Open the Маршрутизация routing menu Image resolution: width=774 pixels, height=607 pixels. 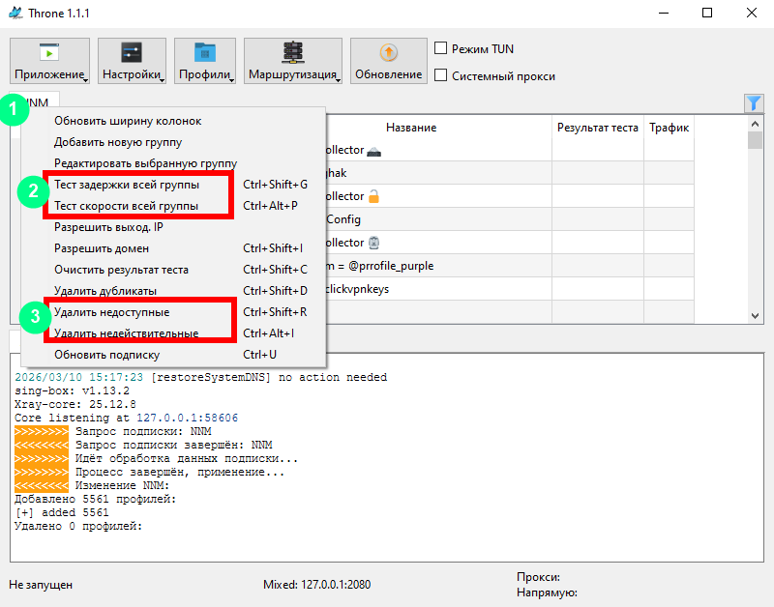coord(293,62)
